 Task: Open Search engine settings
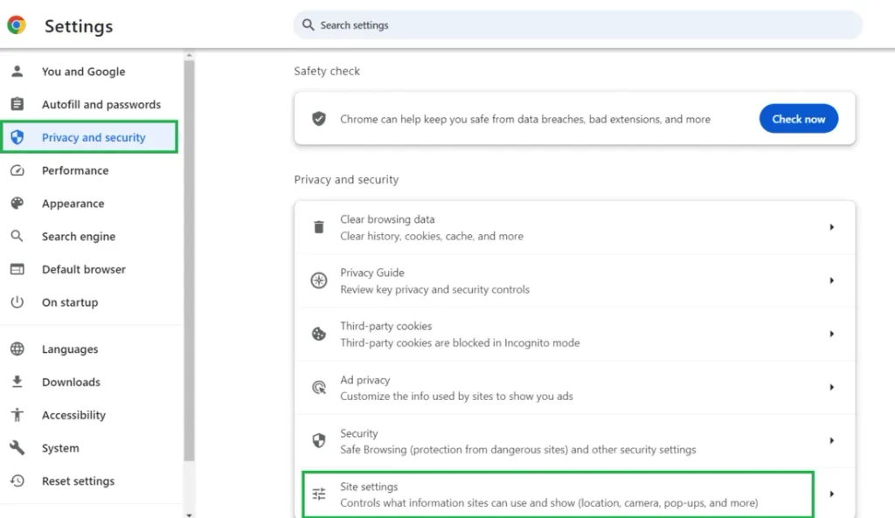[x=90, y=236]
